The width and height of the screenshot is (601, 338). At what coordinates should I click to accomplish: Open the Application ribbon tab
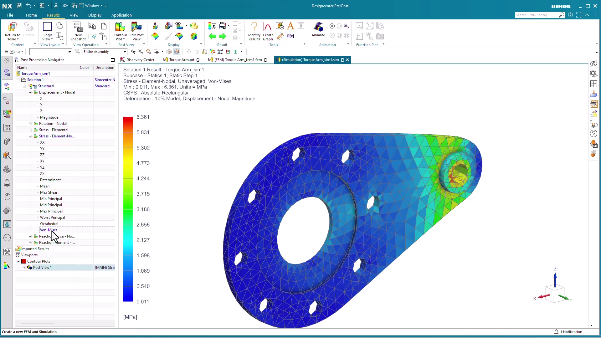click(121, 15)
